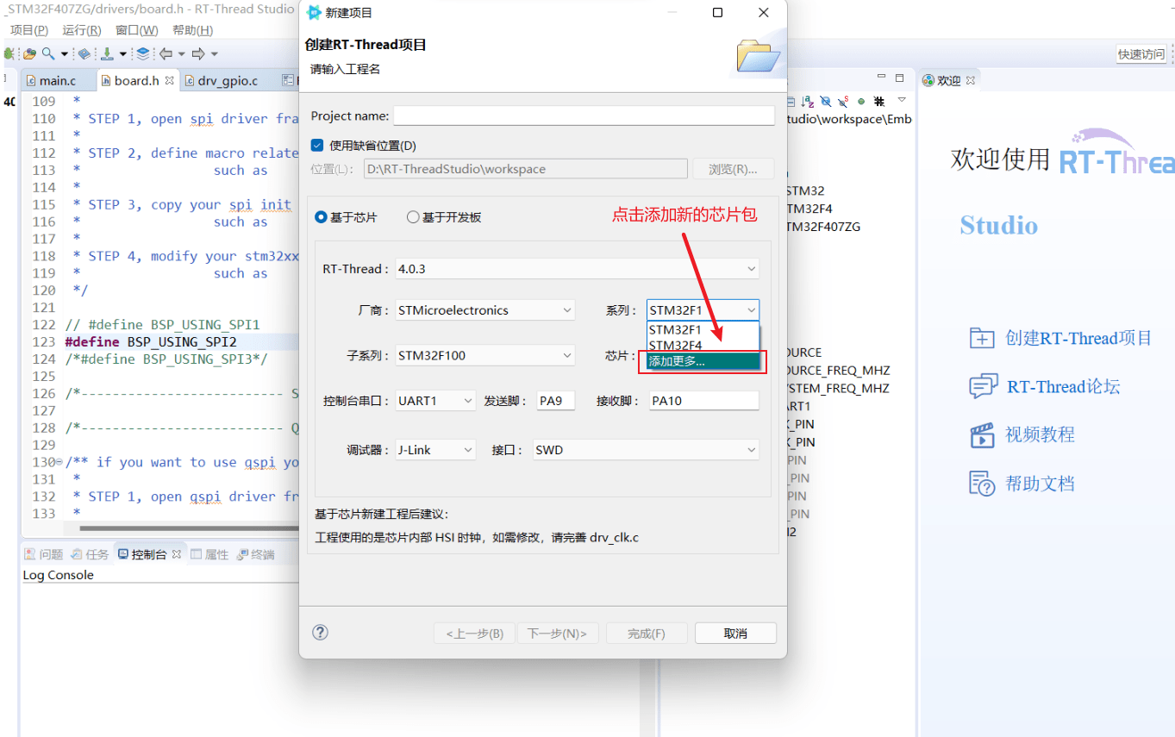The image size is (1175, 737).
Task: Open the 视频教程 video tutorial icon
Action: point(982,434)
